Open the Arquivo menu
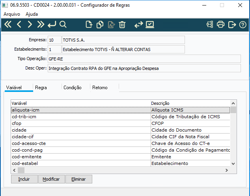 click(12, 14)
